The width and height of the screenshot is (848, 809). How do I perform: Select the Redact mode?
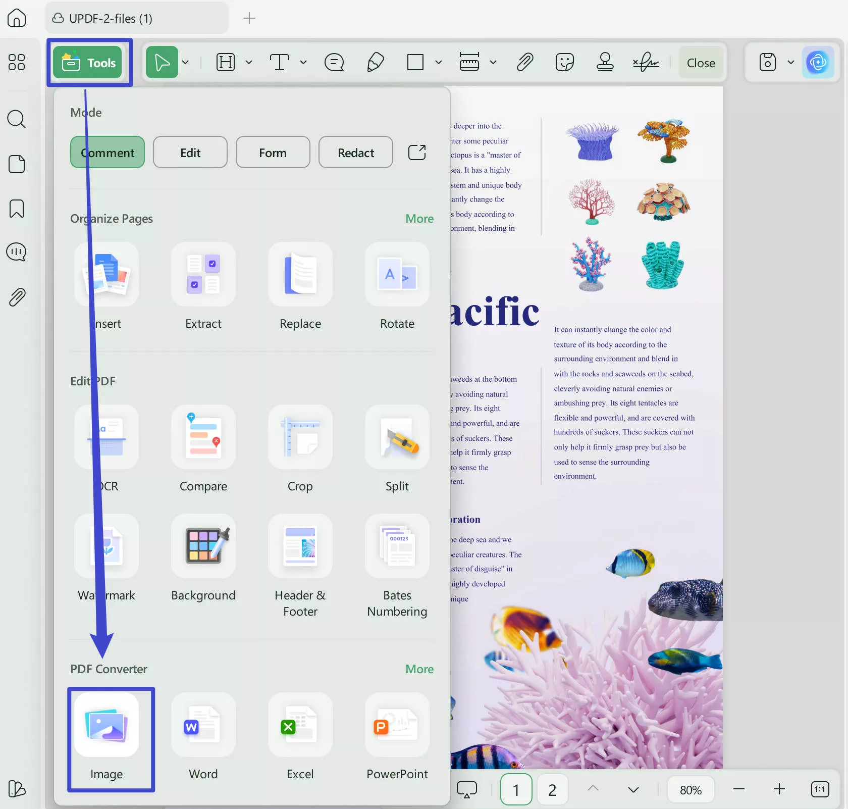[x=355, y=152]
